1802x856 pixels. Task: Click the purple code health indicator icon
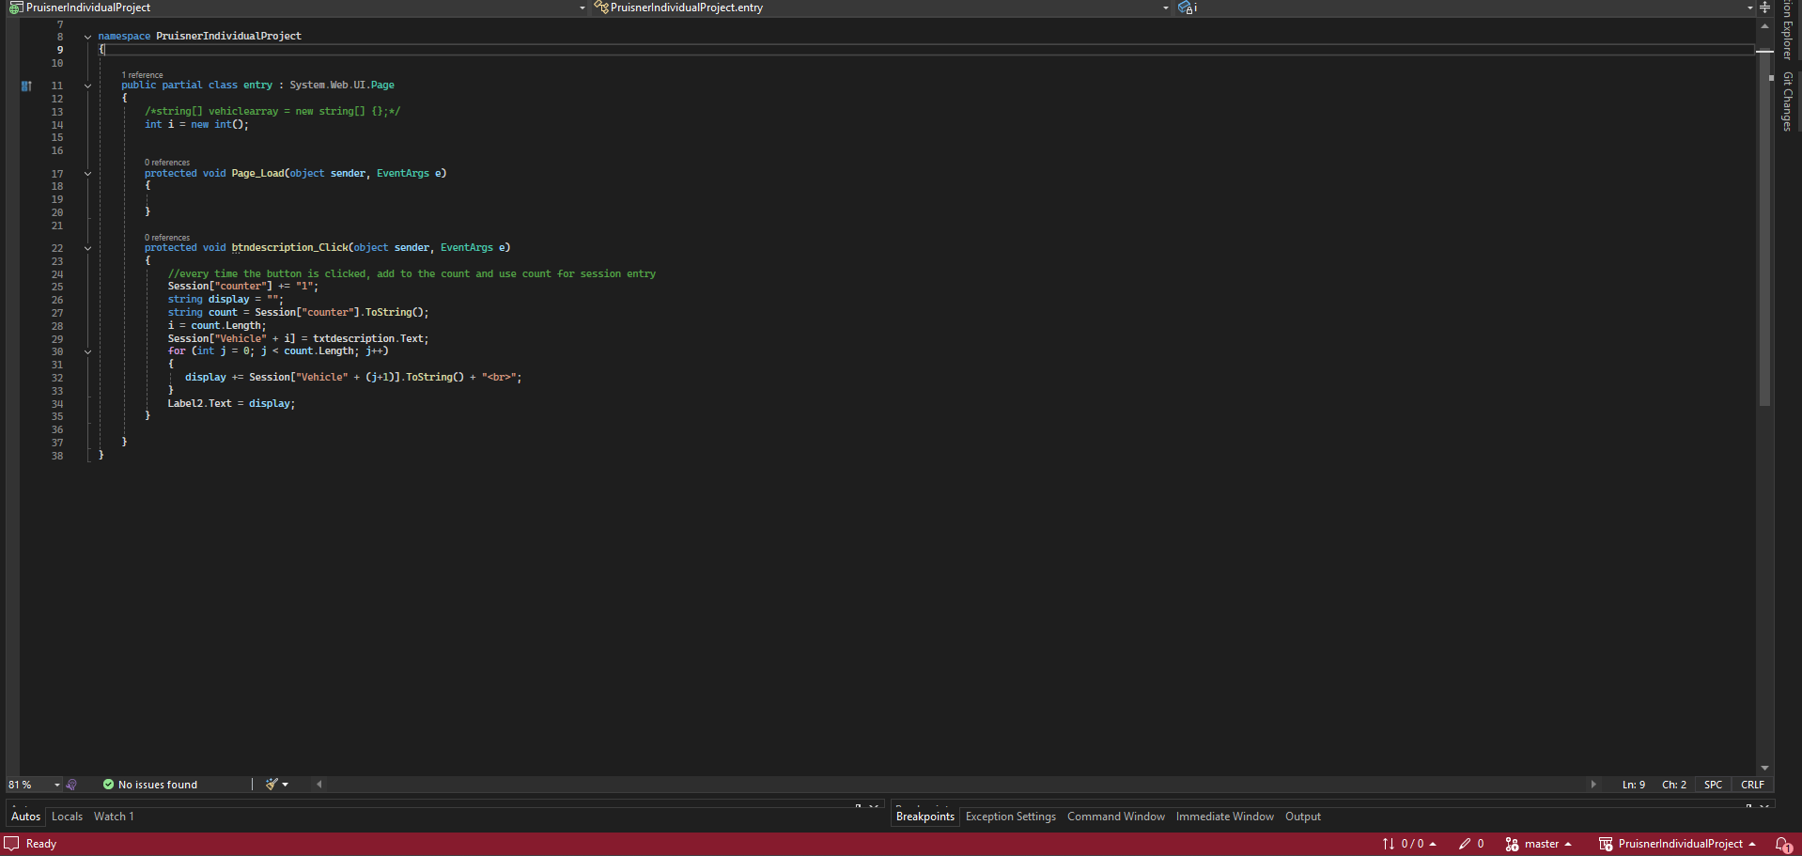[71, 785]
